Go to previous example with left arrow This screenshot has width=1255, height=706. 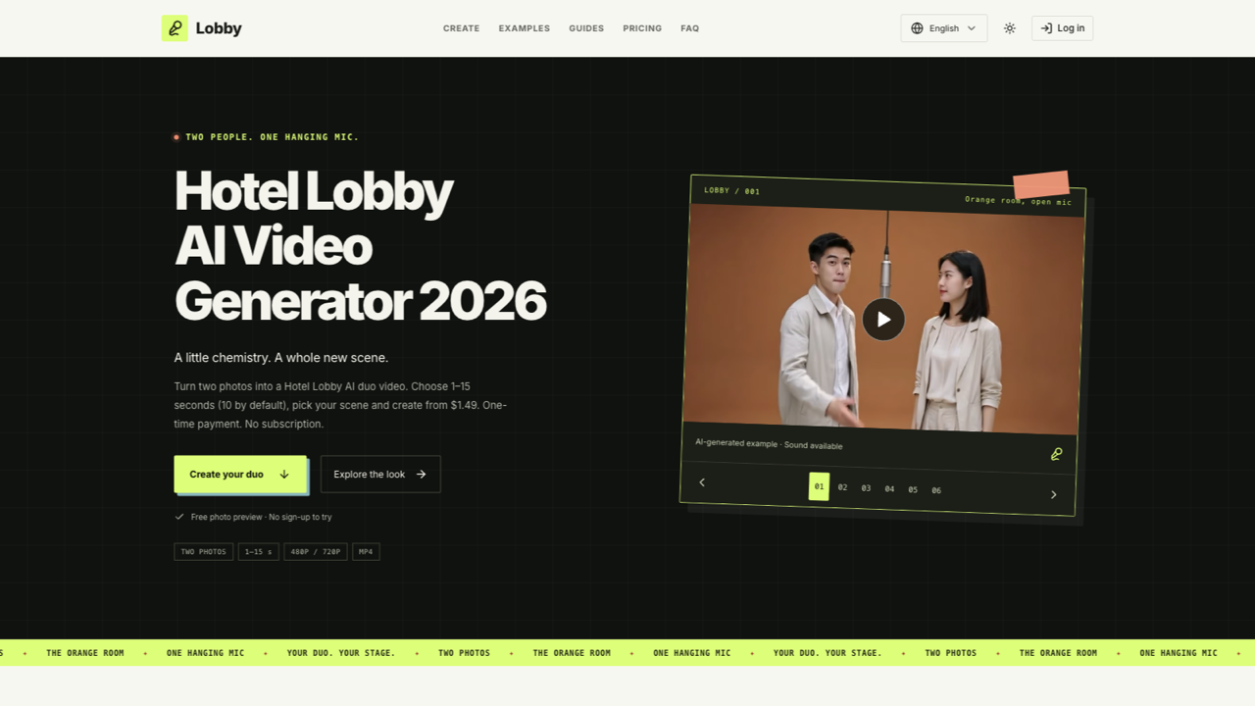(x=702, y=482)
